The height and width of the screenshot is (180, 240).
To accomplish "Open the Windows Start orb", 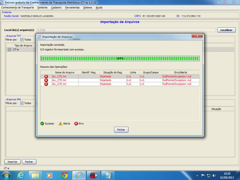I will pyautogui.click(x=6, y=175).
